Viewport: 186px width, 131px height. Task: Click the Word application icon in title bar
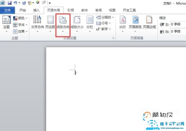point(2,3)
